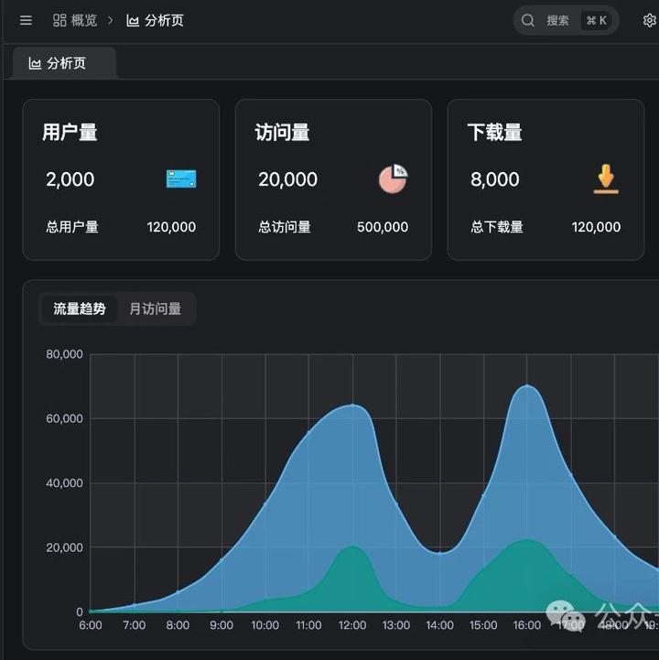Click the credit card icon in 用户量 card
The height and width of the screenshot is (660, 659).
tap(181, 179)
